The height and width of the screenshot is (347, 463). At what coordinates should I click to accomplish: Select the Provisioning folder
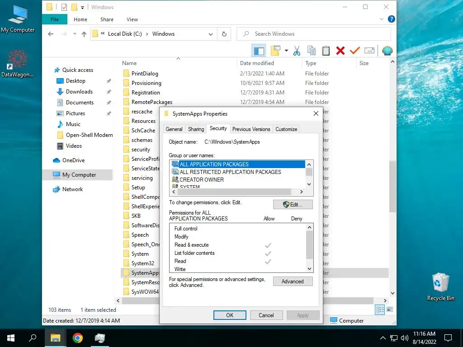(146, 83)
